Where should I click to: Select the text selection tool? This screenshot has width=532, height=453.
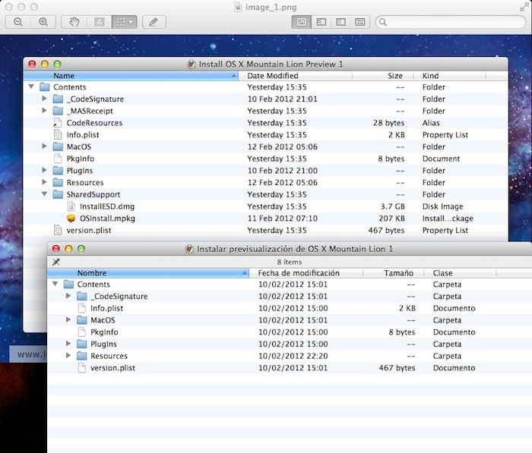[99, 22]
